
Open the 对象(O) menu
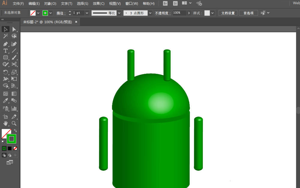coord(50,4)
